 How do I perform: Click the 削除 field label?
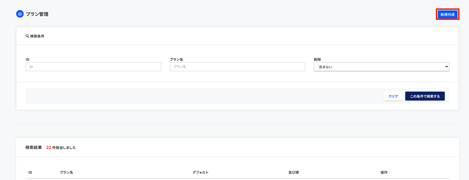[317, 59]
